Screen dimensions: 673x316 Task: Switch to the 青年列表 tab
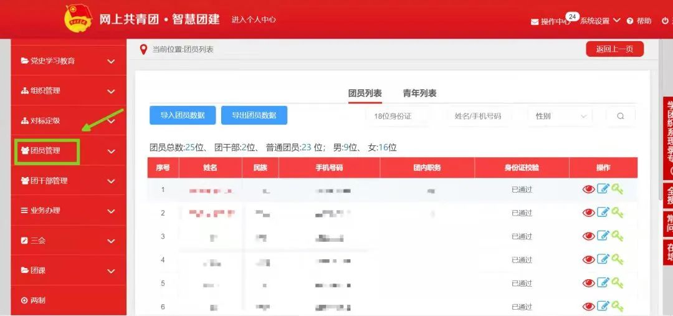pos(419,93)
